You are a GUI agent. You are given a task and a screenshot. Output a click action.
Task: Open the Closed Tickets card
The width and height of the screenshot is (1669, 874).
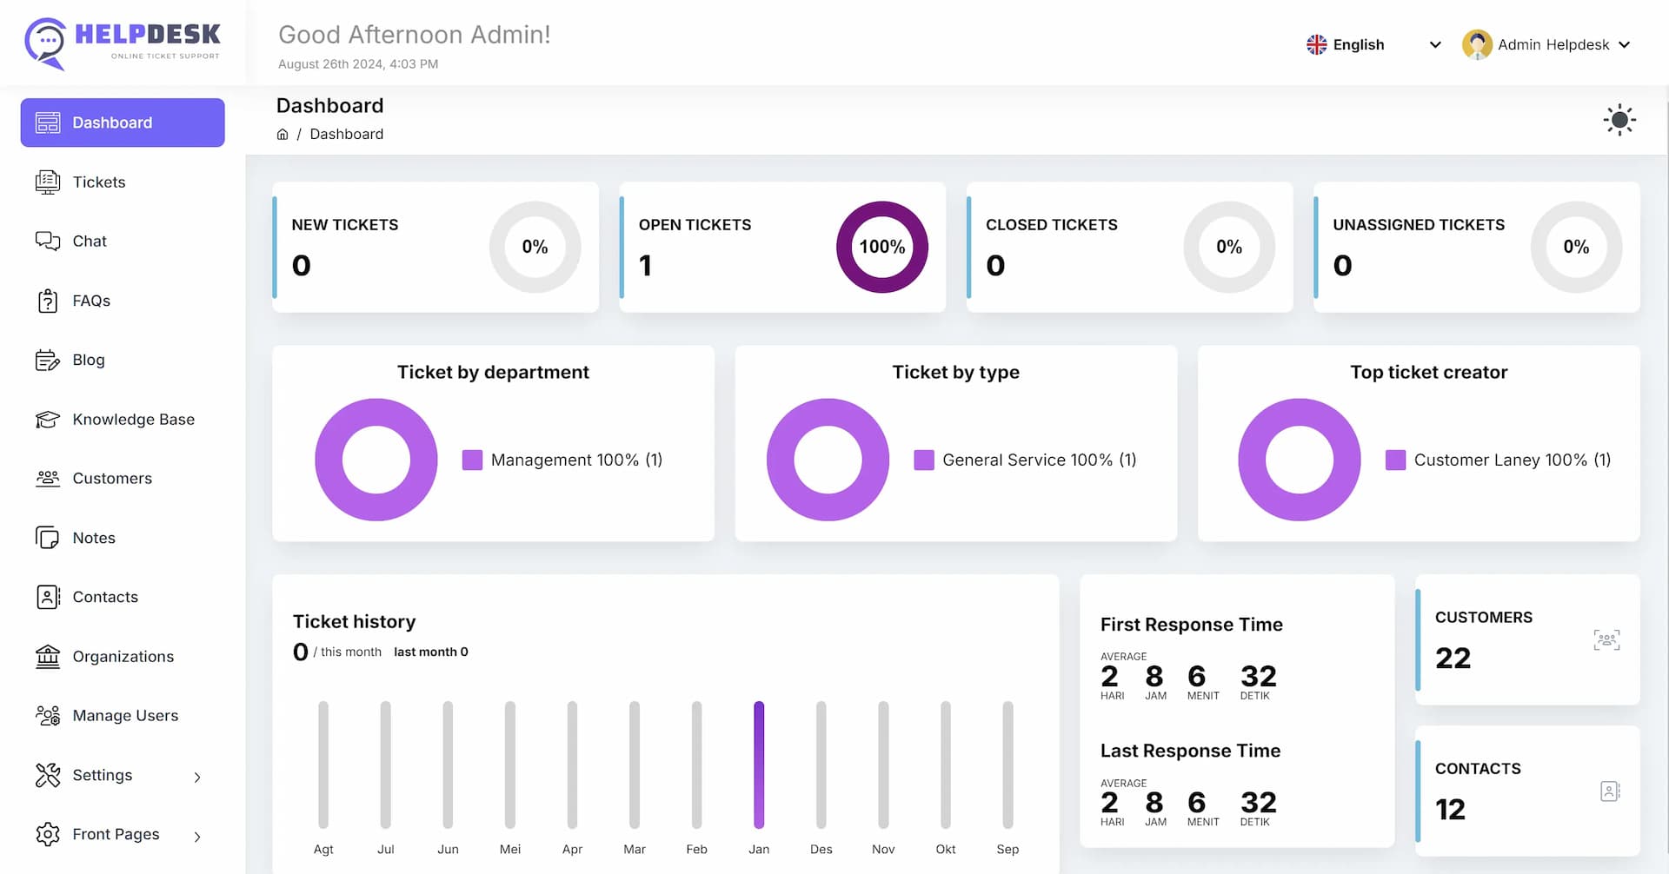coord(1129,247)
